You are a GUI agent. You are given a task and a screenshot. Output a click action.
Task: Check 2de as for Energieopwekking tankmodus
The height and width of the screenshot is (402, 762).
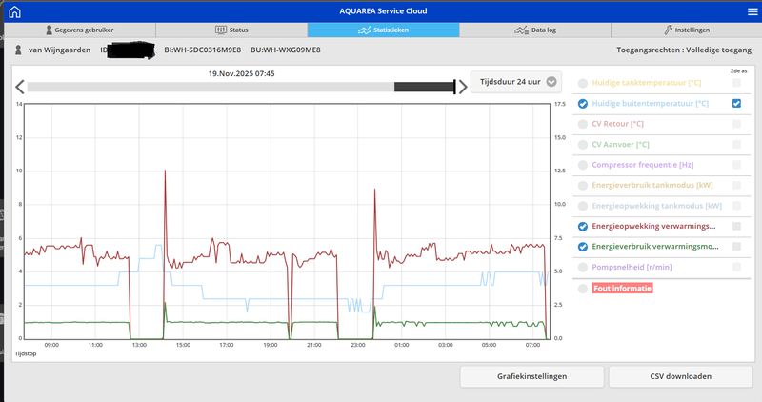[736, 205]
